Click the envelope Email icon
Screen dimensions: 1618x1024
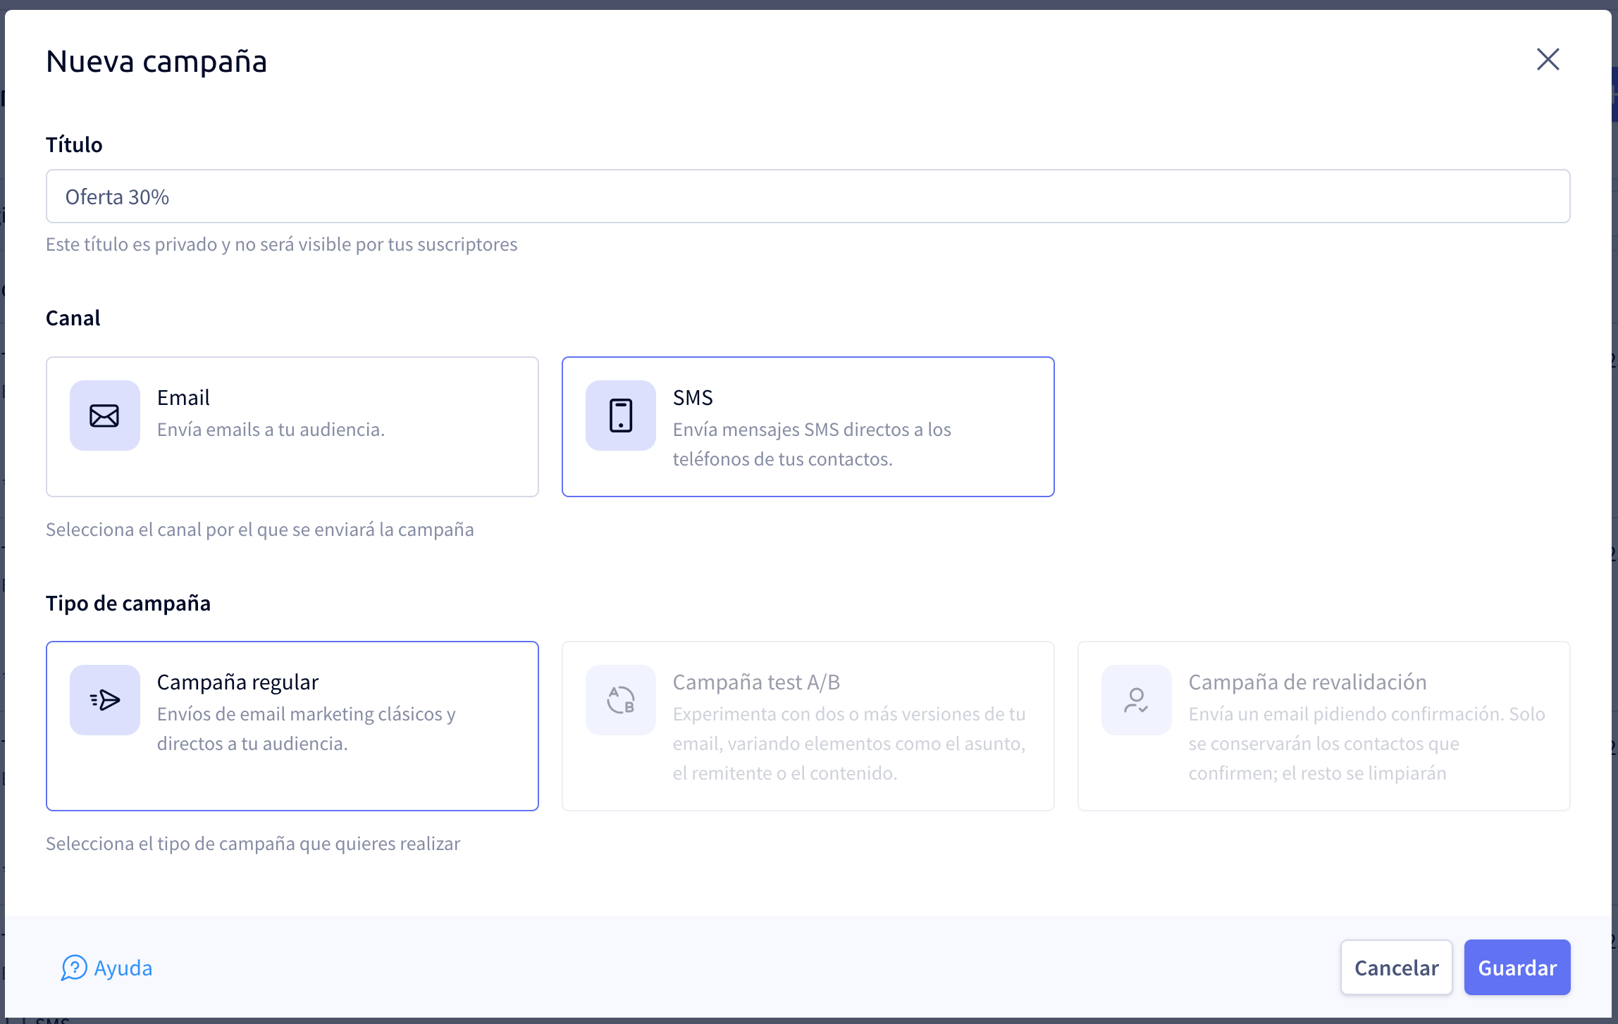[104, 416]
